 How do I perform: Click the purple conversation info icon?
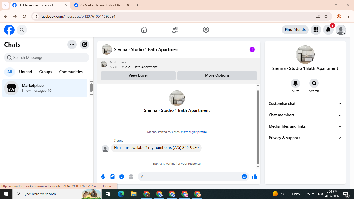click(x=252, y=49)
